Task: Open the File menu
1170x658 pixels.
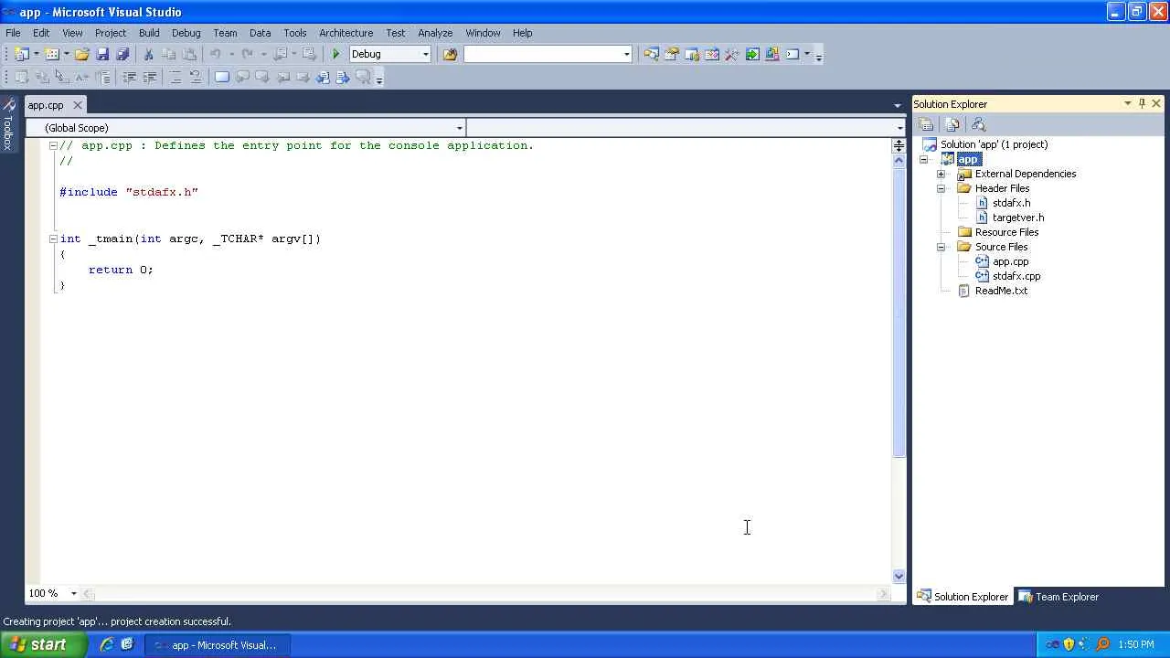Action: [13, 33]
